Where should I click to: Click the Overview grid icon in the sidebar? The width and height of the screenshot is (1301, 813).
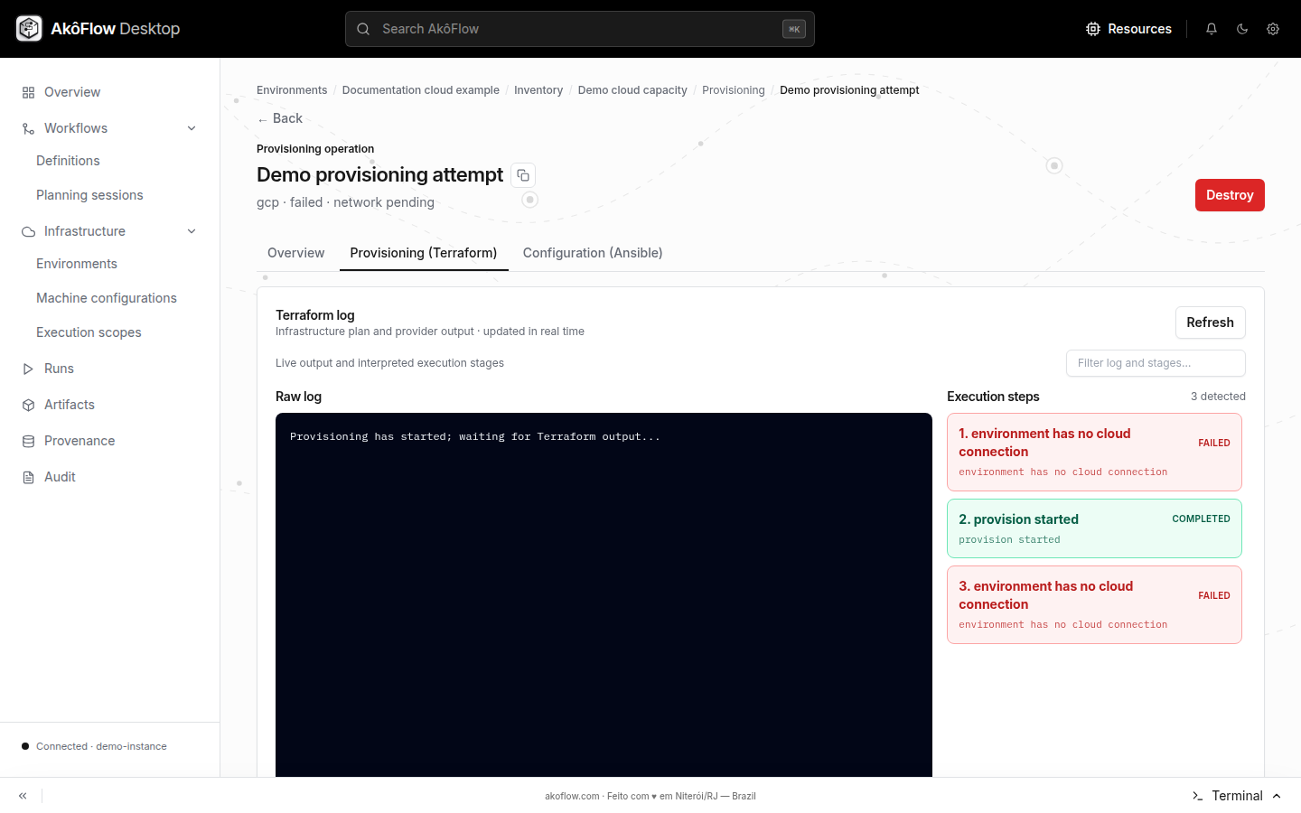tap(28, 92)
